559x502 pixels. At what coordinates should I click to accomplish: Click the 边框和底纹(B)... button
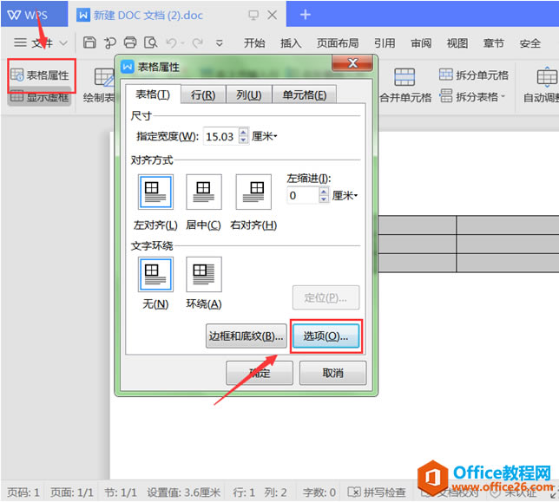[x=246, y=336]
